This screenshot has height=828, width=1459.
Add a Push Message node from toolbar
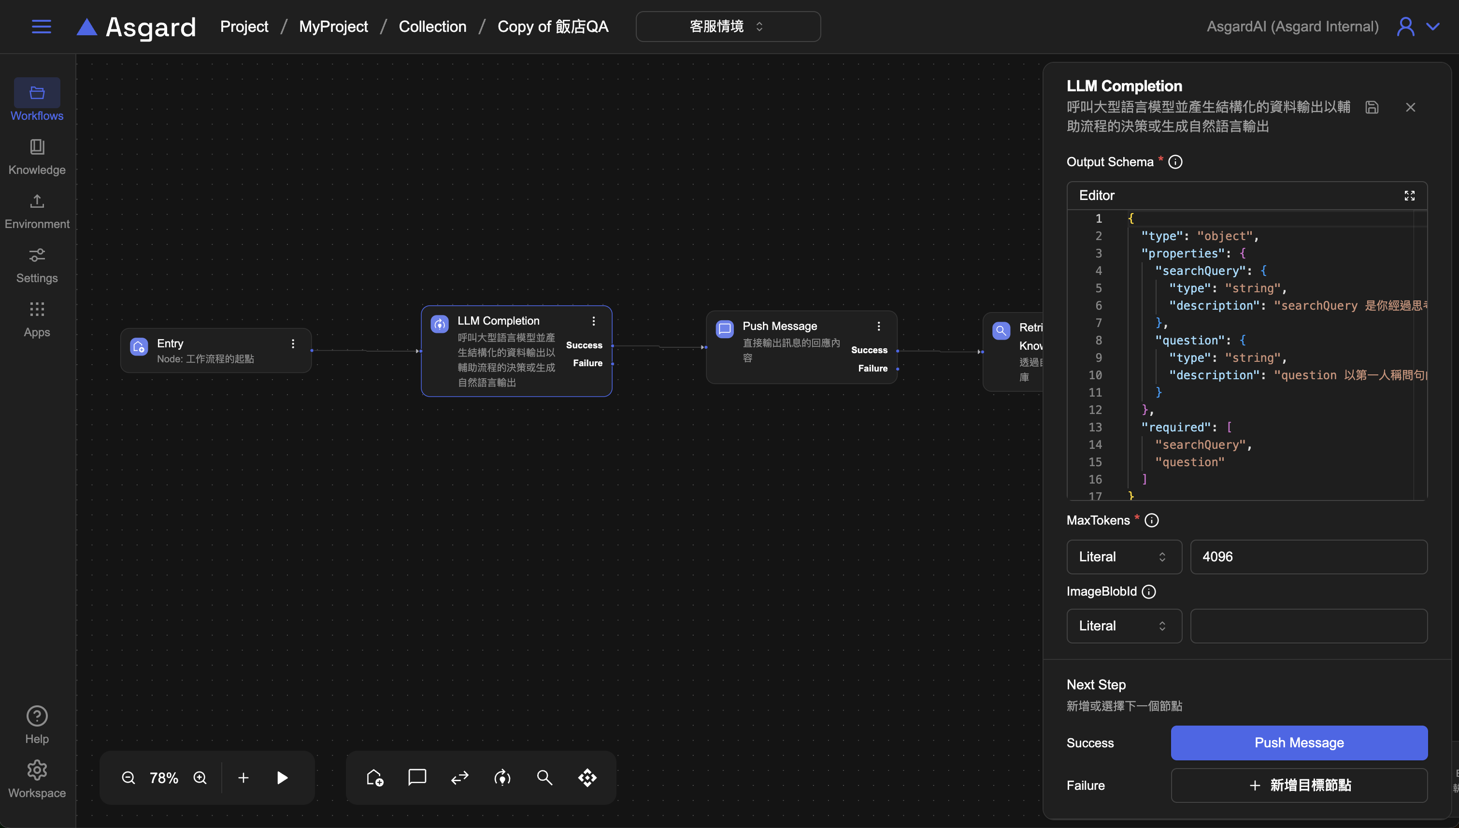tap(417, 777)
